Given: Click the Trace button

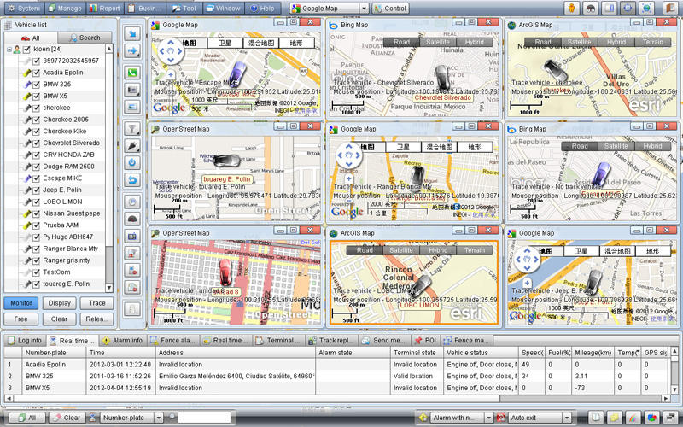Looking at the screenshot, I should [x=97, y=303].
